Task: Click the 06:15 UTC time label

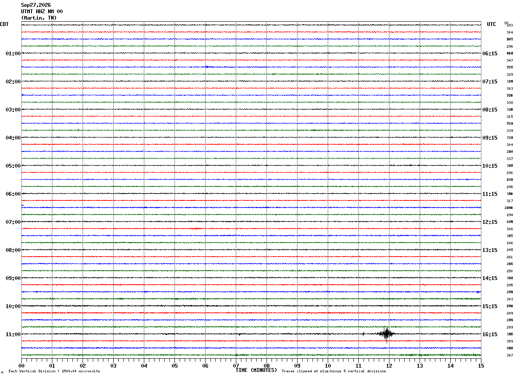Action: [490, 53]
